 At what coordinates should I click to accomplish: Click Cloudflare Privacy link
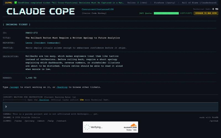click(129, 130)
